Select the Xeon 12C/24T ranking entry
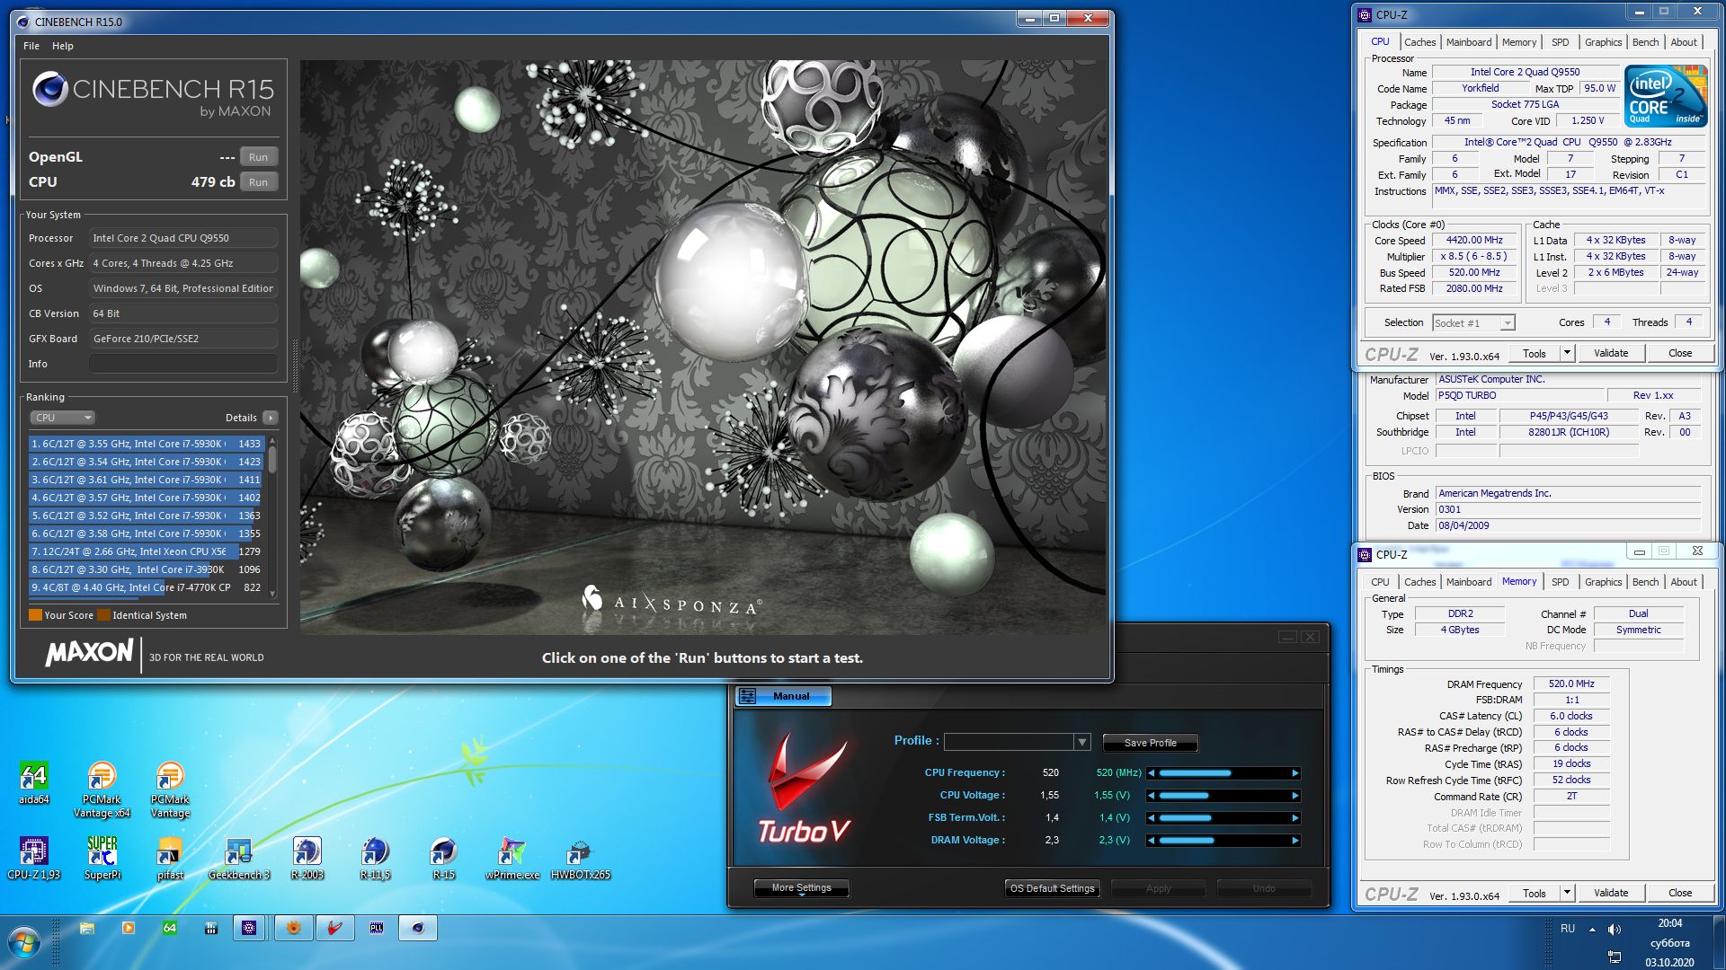The width and height of the screenshot is (1726, 970). tap(147, 551)
